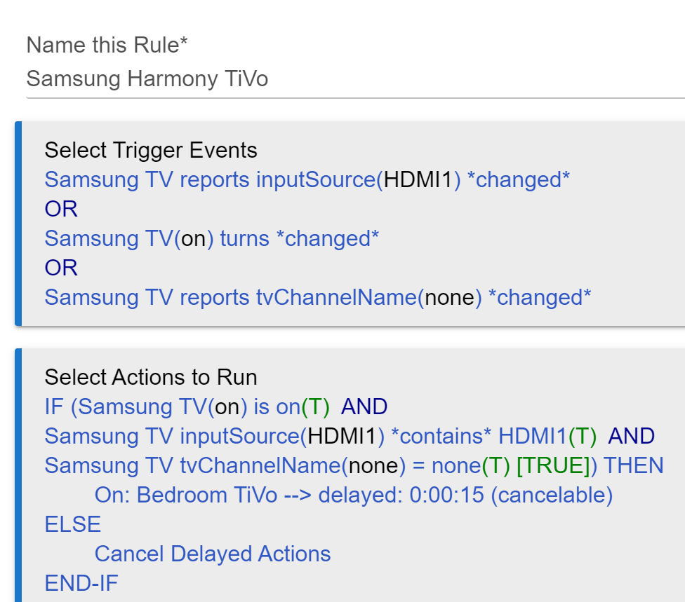Click the first OR between triggers
This screenshot has height=602, width=685.
pos(61,209)
